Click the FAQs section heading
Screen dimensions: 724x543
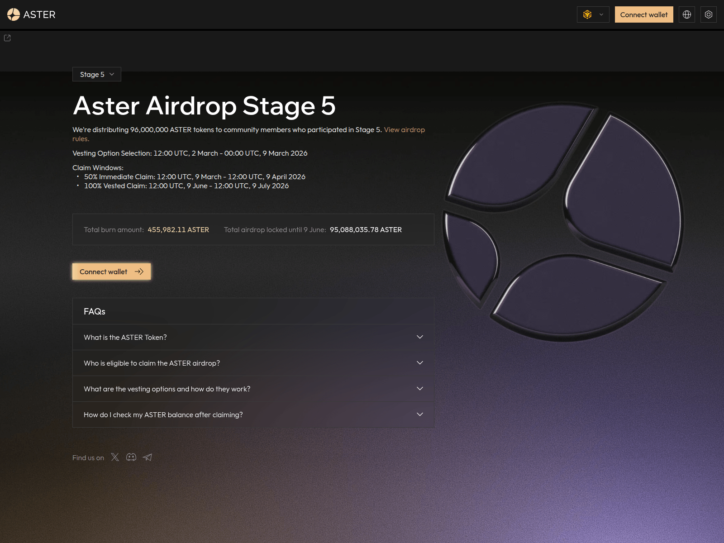click(x=95, y=311)
